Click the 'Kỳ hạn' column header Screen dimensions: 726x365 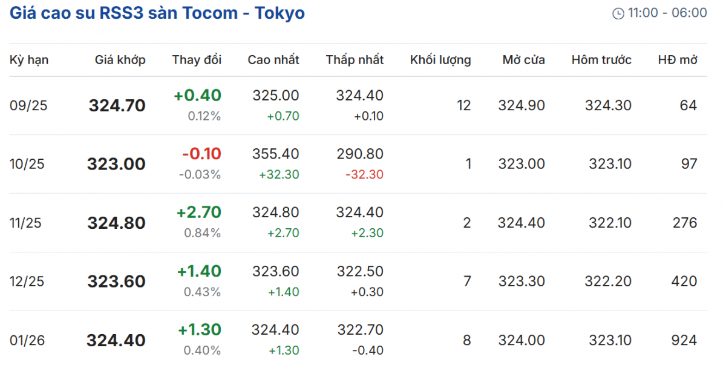pos(29,60)
